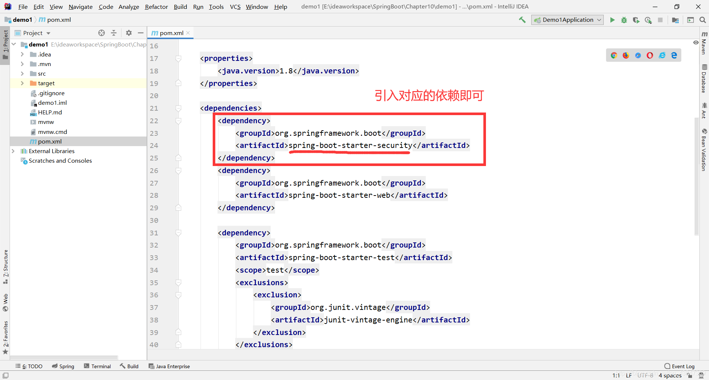The height and width of the screenshot is (380, 709).
Task: Open Project view mode dropdown
Action: (32, 33)
